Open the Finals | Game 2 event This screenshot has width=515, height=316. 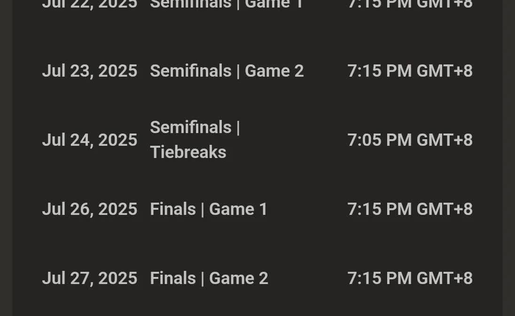(x=209, y=278)
